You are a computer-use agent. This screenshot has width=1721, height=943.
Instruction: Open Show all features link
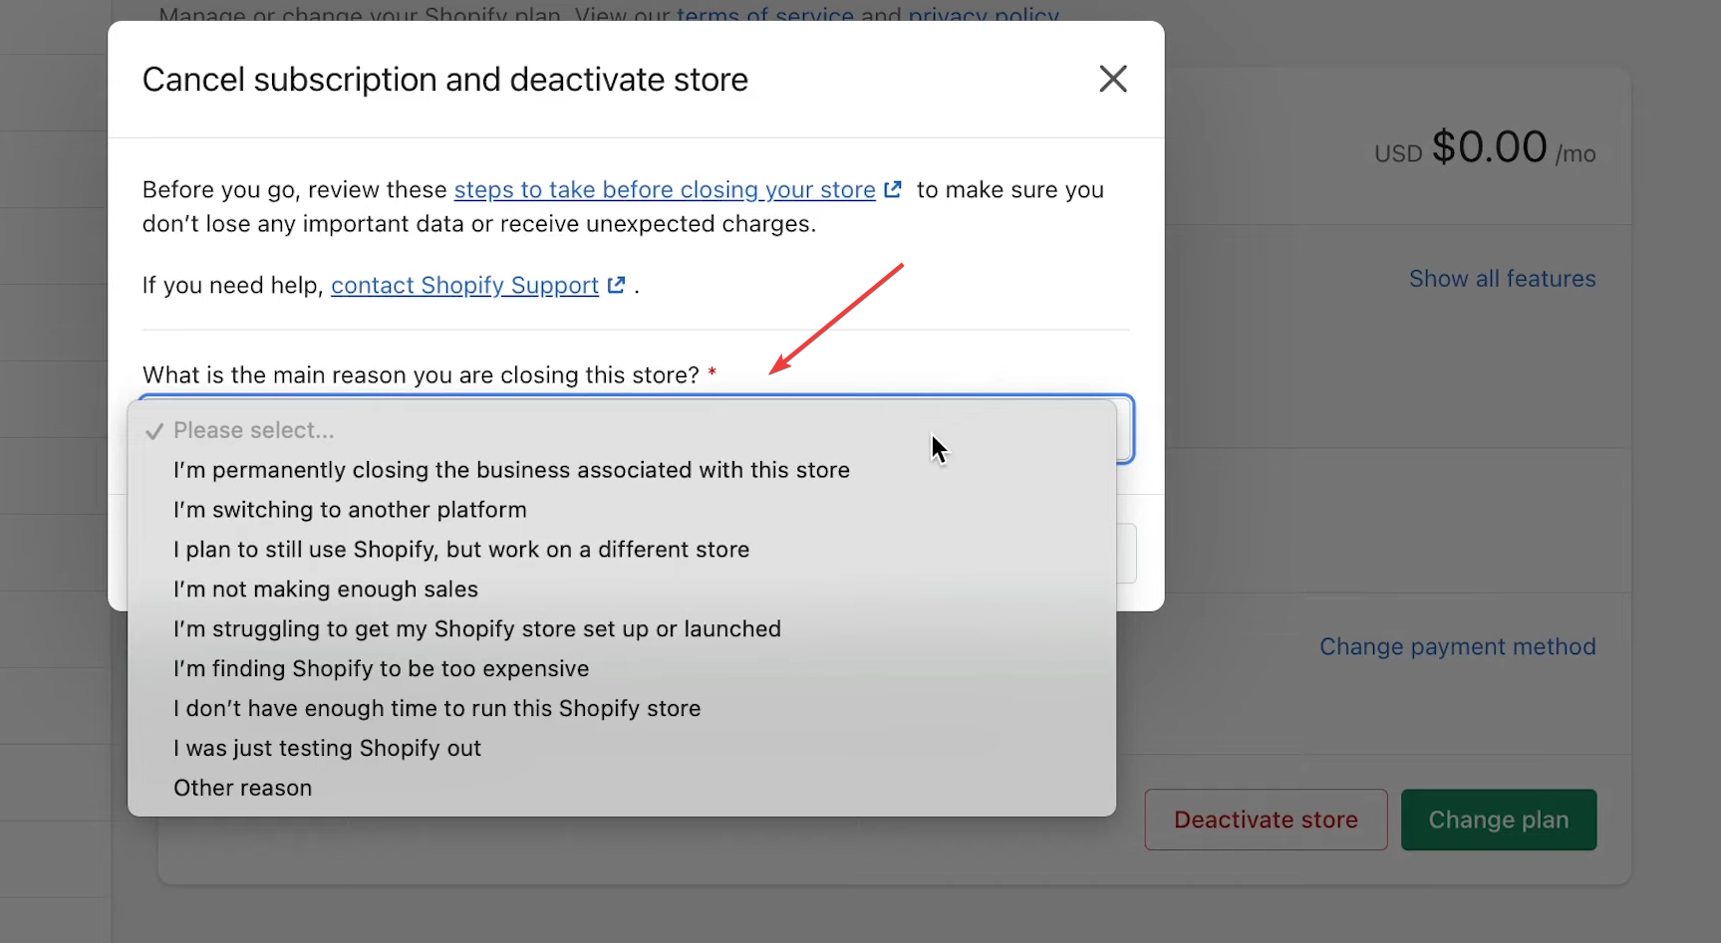point(1502,279)
